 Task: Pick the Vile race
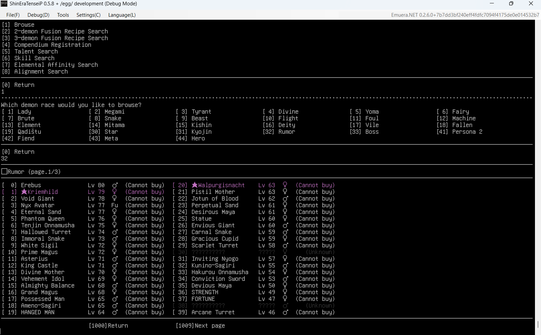click(x=364, y=125)
